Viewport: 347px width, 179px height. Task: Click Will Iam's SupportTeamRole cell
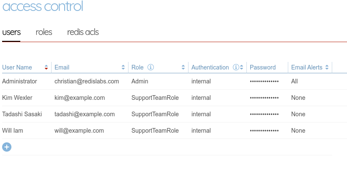coord(155,131)
